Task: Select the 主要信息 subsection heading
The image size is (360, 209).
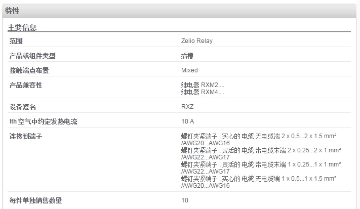Action: [x=22, y=27]
